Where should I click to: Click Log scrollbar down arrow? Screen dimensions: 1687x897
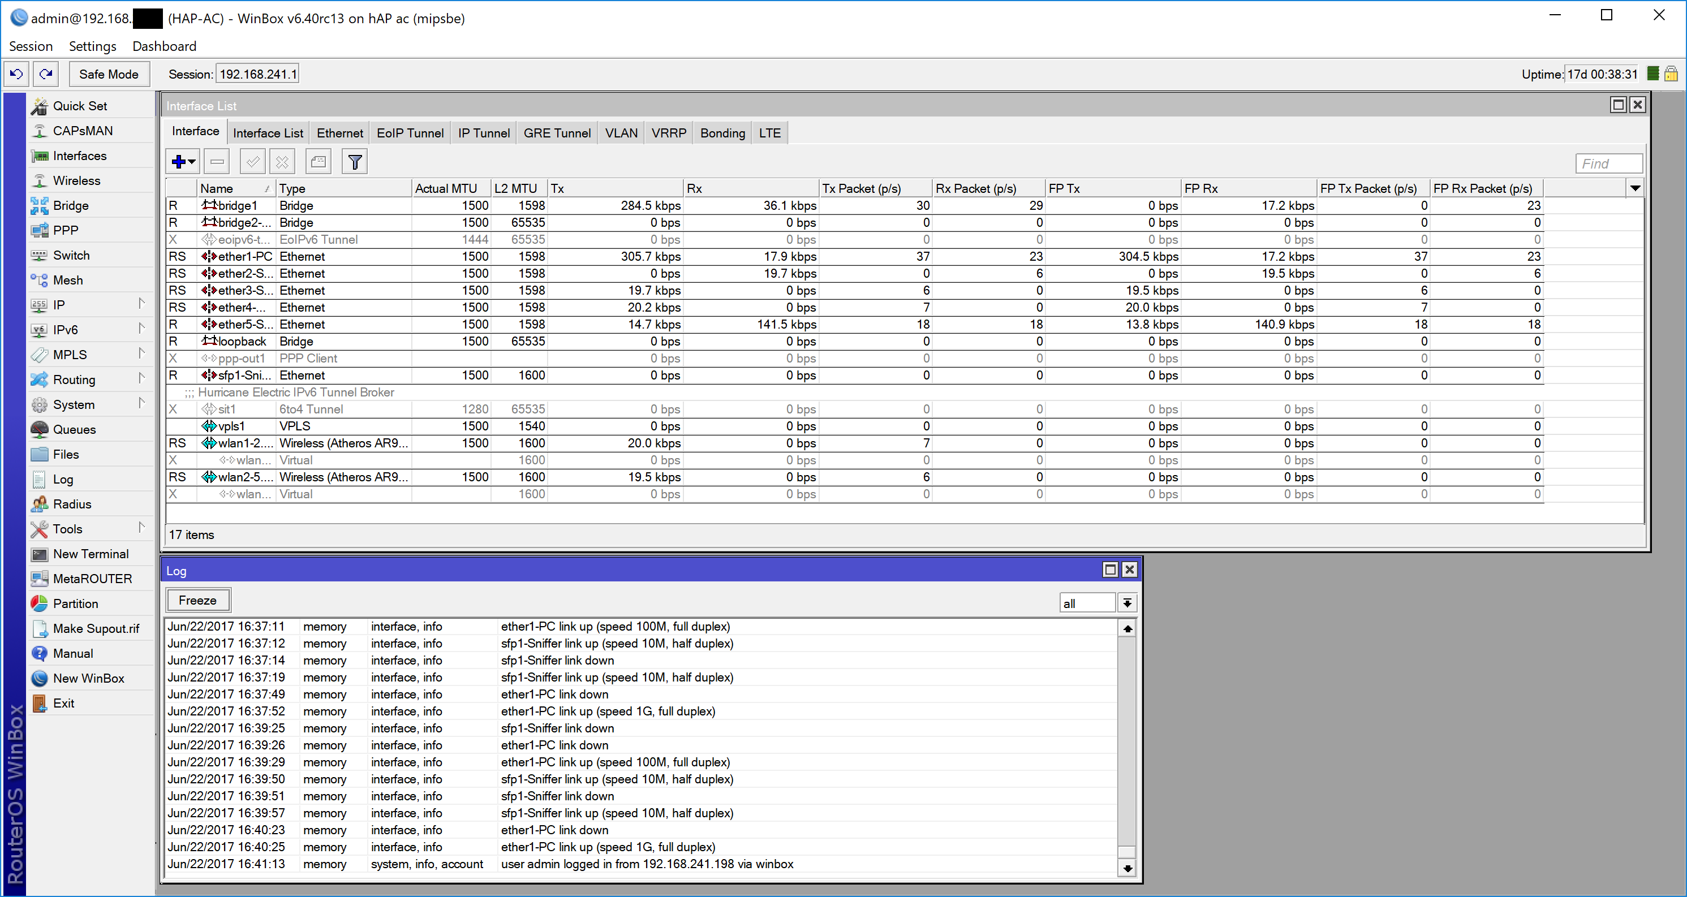pyautogui.click(x=1127, y=868)
